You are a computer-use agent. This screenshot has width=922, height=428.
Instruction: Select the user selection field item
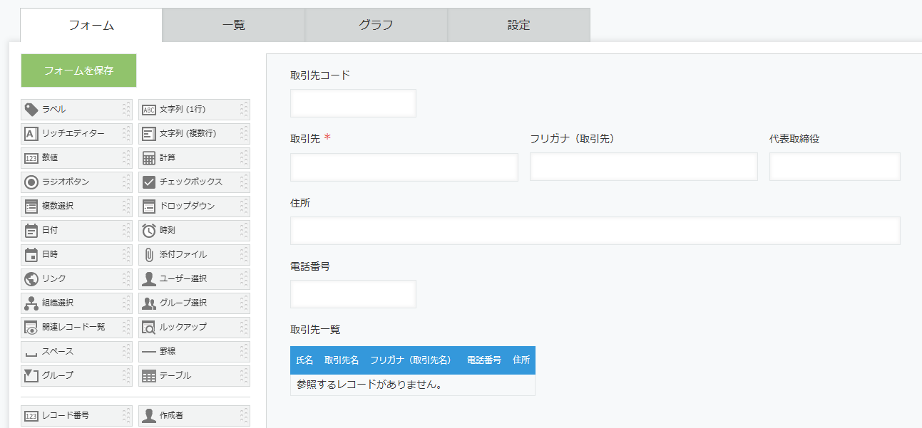pyautogui.click(x=190, y=279)
